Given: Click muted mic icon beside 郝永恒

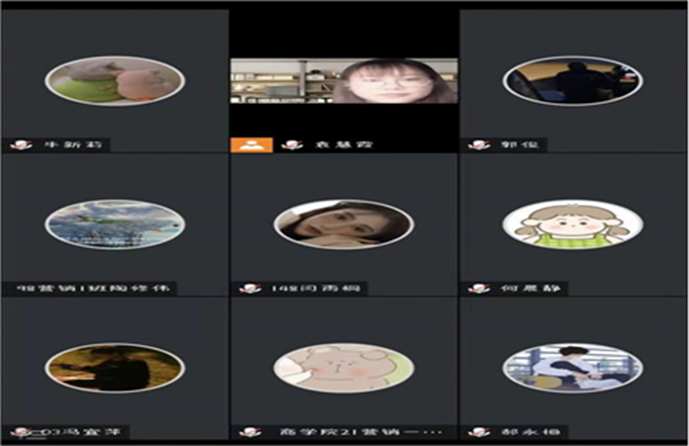Looking at the screenshot, I should [x=479, y=433].
